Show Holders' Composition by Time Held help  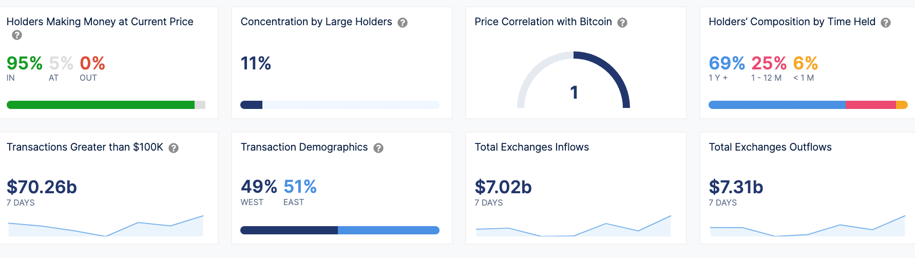(886, 23)
